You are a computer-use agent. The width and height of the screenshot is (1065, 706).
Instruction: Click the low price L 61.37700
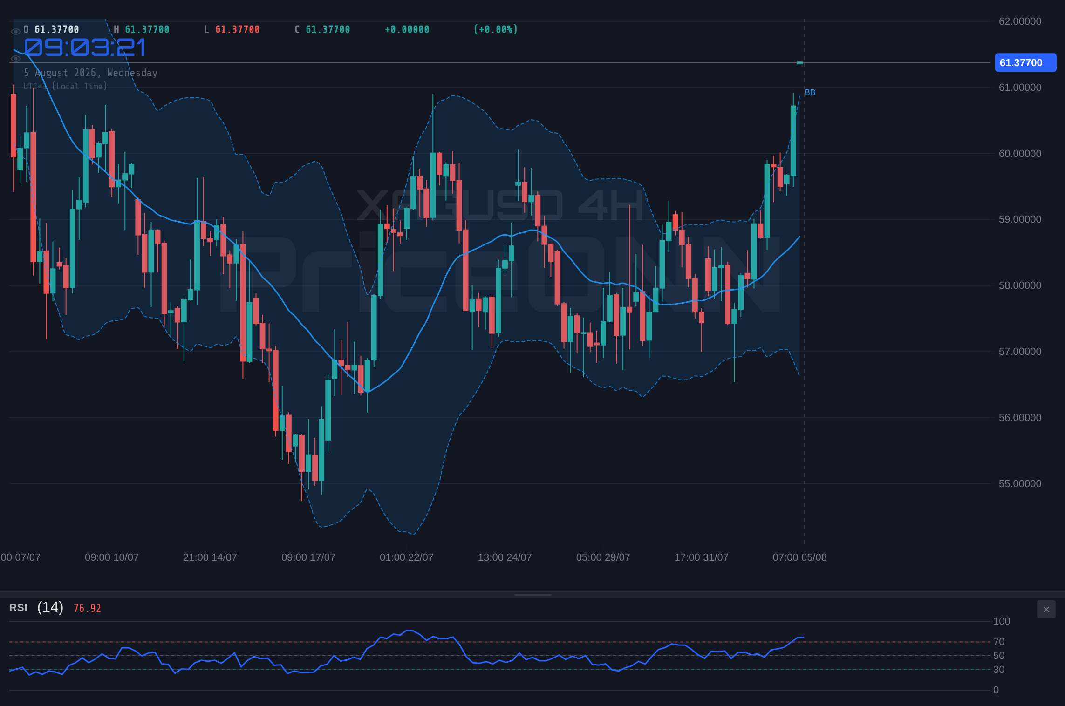pos(232,29)
